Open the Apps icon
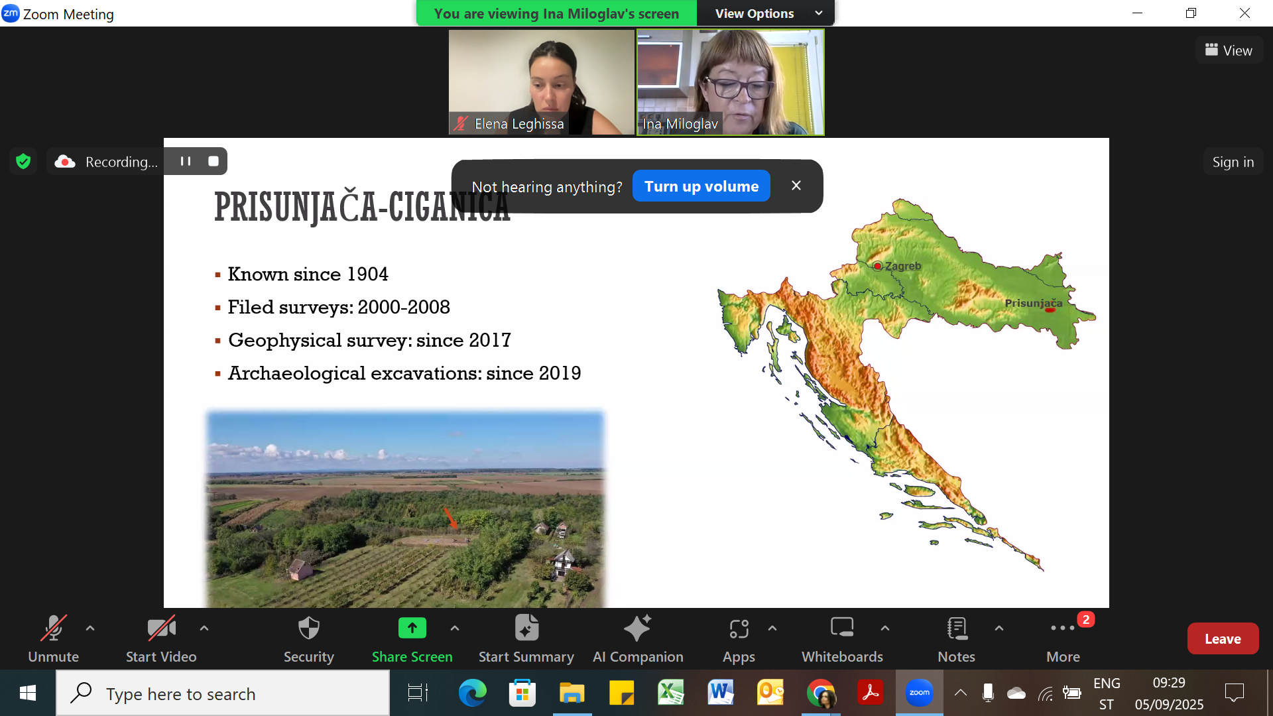Image resolution: width=1273 pixels, height=716 pixels. pos(739,628)
